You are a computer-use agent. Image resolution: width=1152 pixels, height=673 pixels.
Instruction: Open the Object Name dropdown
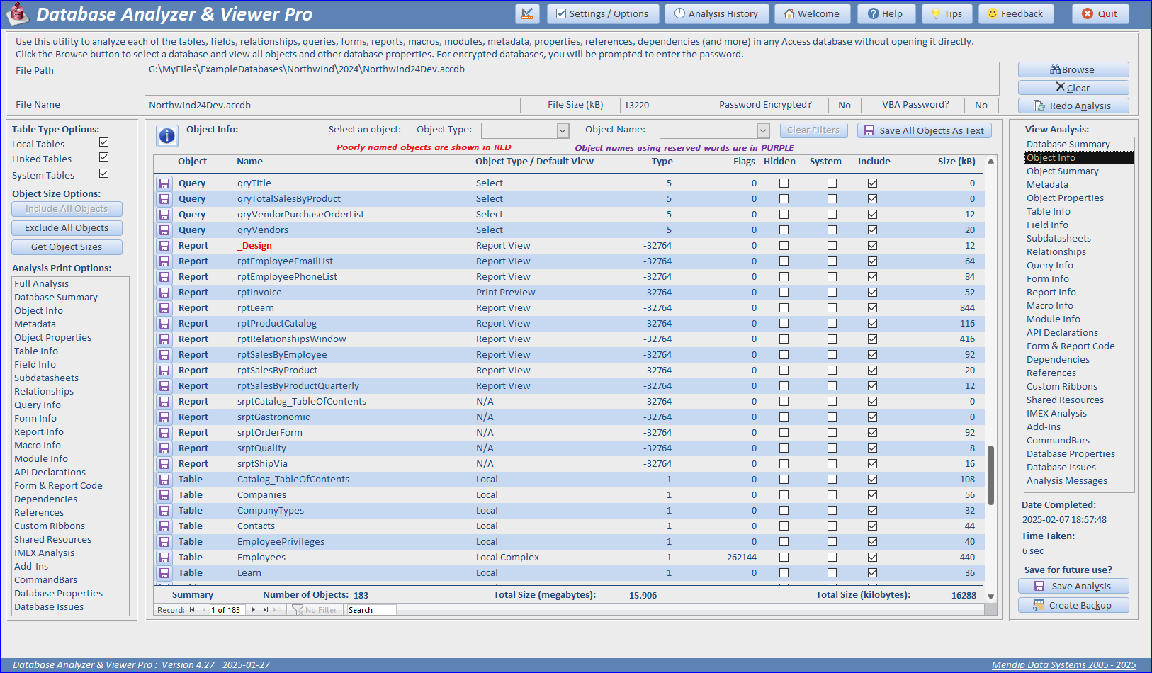point(763,130)
